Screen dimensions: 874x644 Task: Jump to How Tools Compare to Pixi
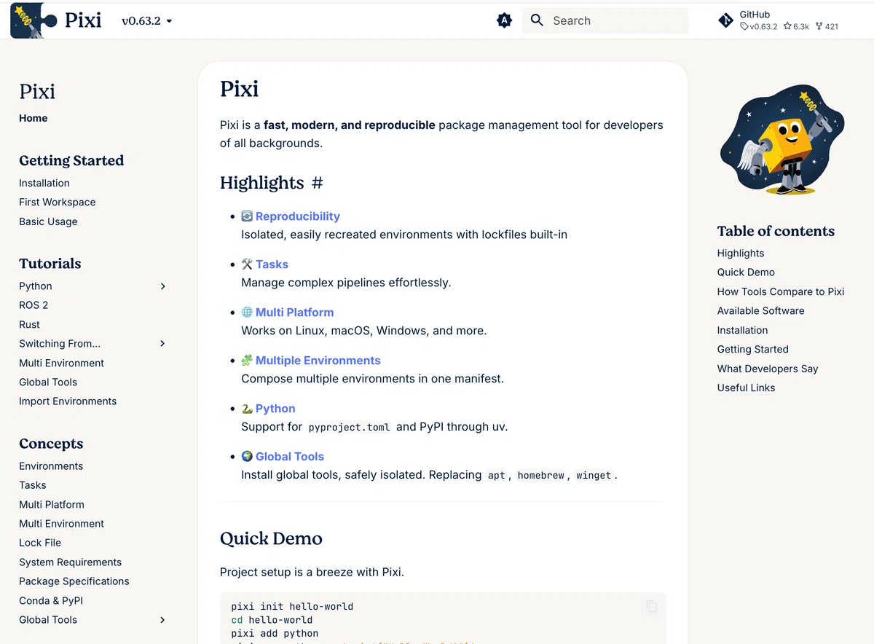click(x=781, y=291)
